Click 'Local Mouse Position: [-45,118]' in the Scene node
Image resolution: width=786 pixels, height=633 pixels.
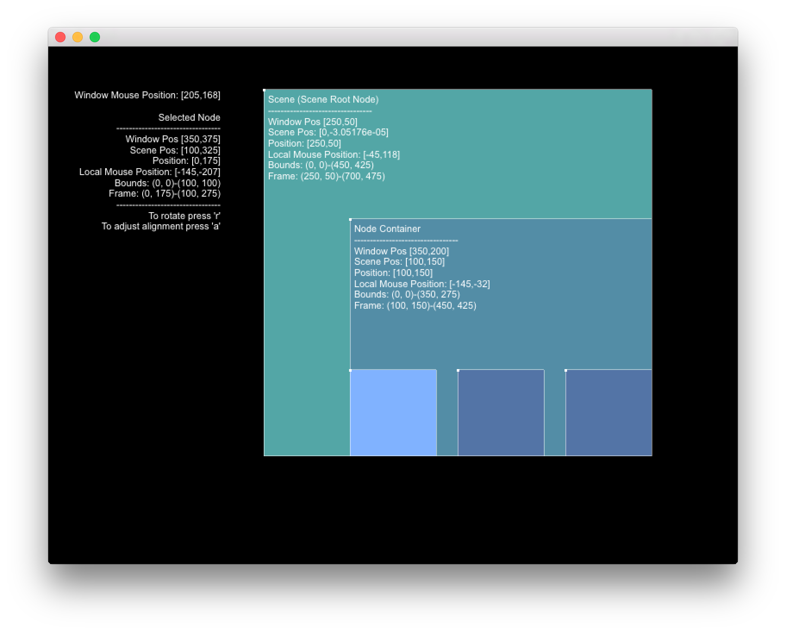[334, 154]
